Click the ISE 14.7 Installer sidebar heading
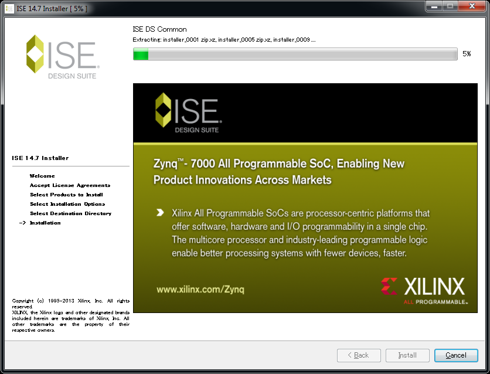 [x=40, y=158]
